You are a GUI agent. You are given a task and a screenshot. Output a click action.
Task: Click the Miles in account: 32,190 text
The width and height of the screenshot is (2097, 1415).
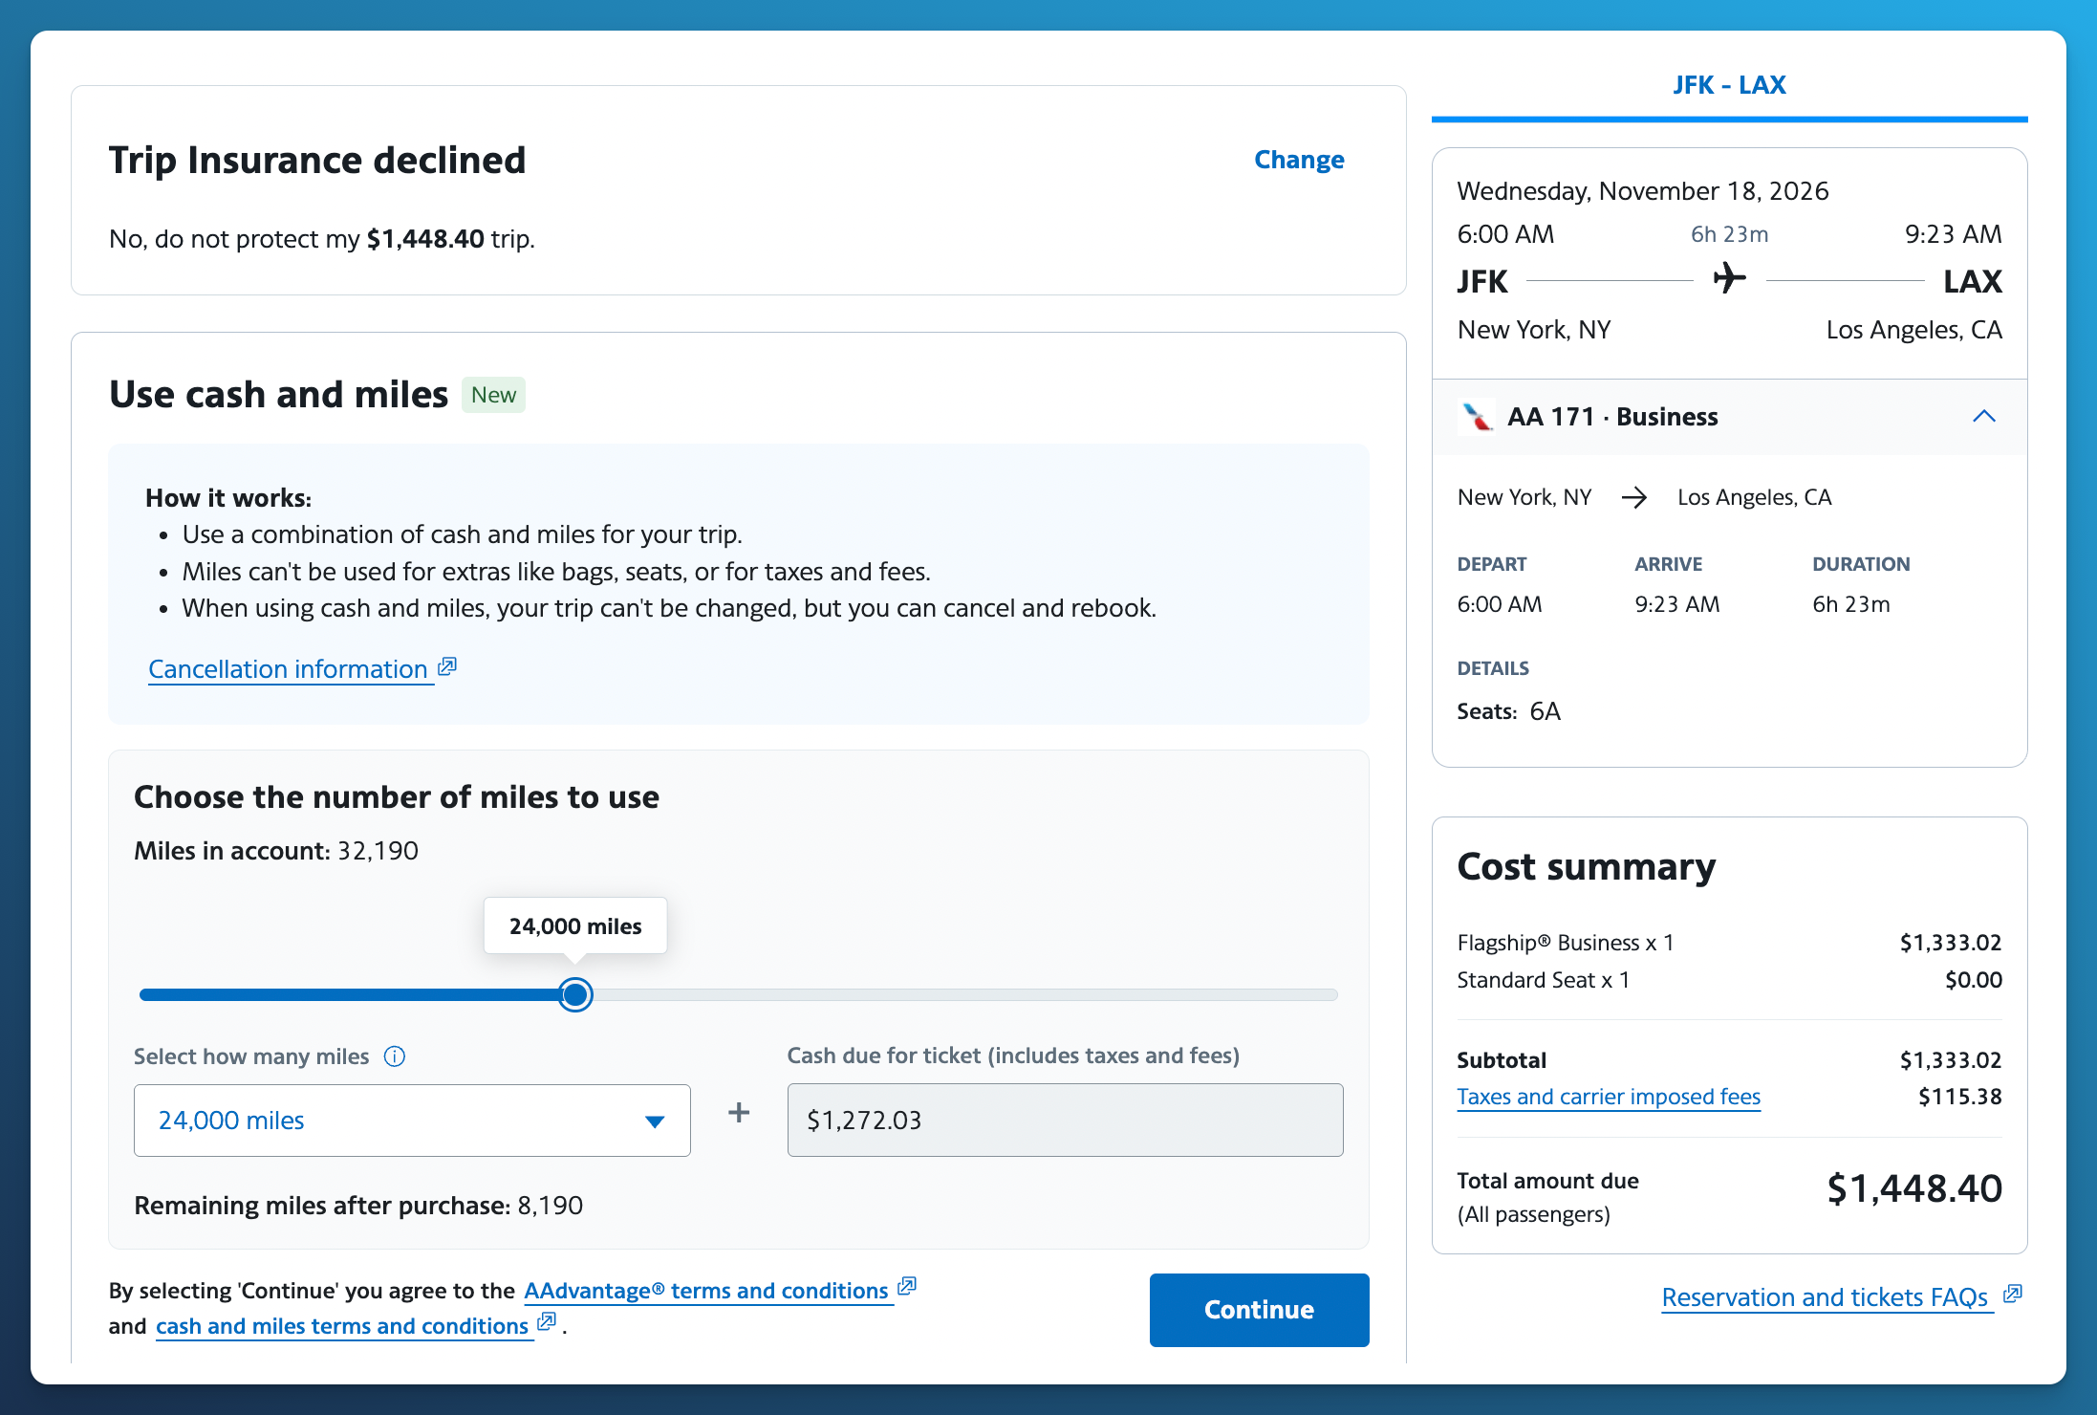tap(276, 851)
